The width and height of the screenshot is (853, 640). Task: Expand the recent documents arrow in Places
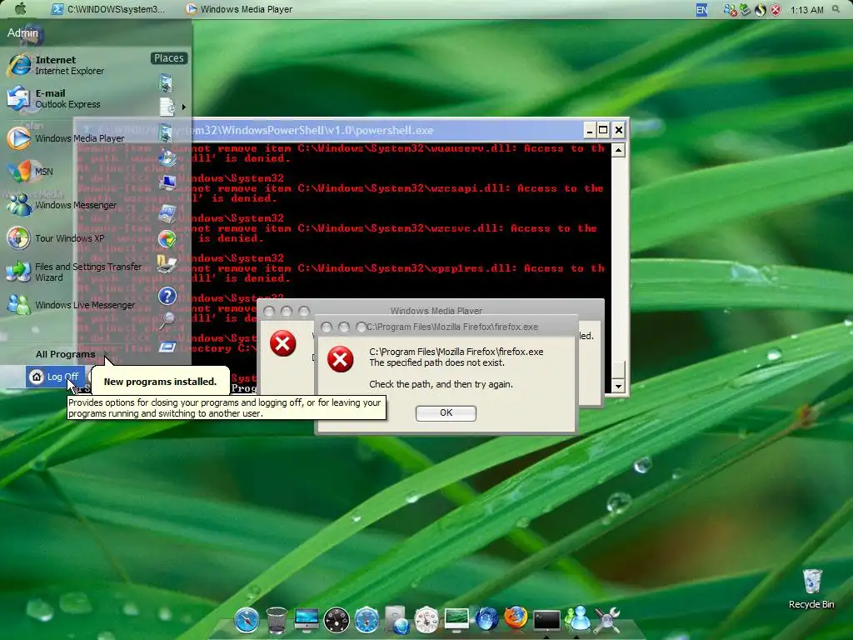pos(184,107)
